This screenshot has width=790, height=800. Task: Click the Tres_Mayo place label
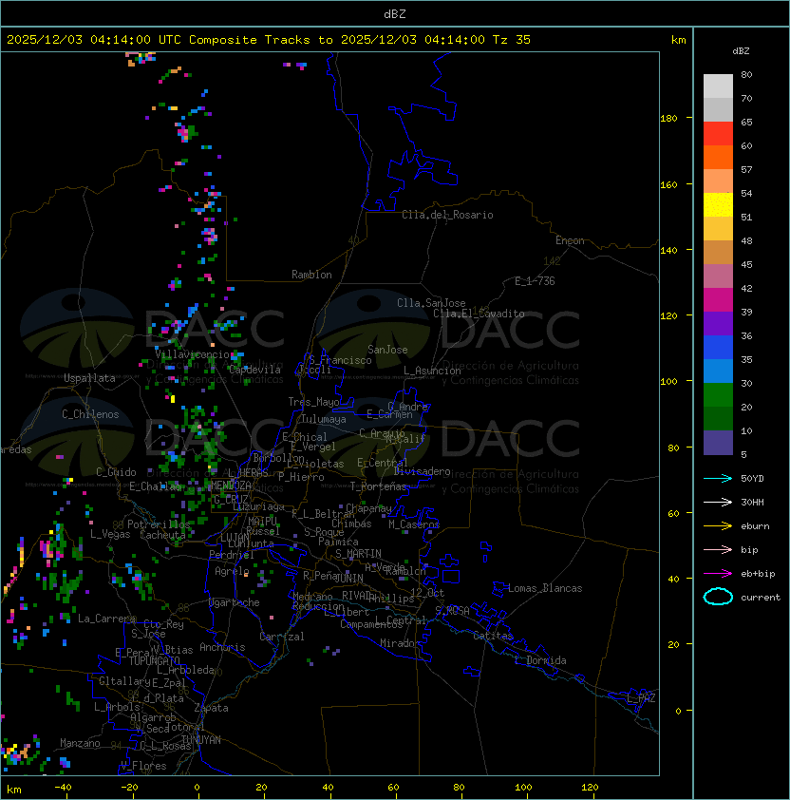pos(313,402)
